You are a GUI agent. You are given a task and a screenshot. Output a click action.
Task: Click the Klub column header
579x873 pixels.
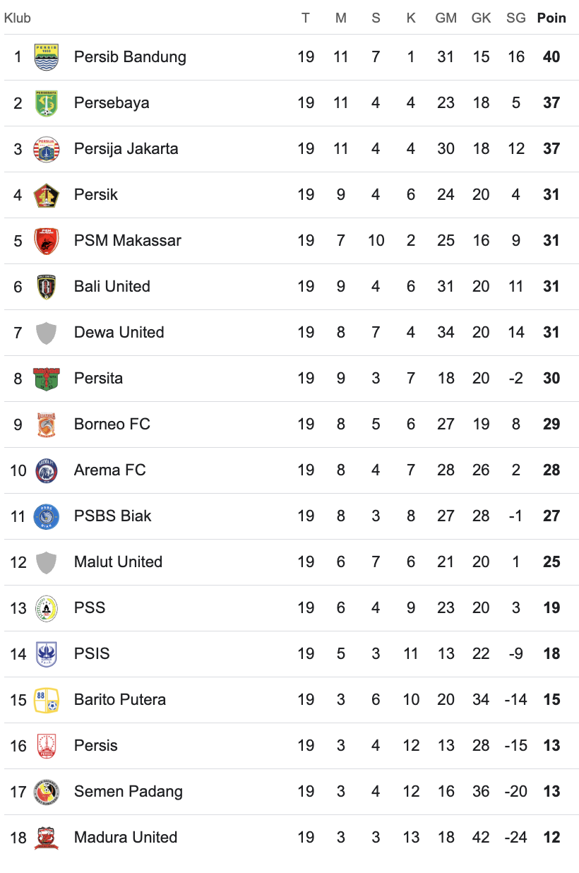18,18
